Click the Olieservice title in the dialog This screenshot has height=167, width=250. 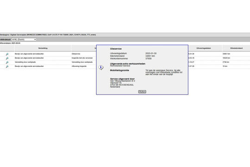point(116,49)
